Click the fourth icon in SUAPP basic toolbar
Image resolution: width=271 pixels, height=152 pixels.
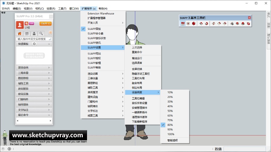click(x=201, y=23)
